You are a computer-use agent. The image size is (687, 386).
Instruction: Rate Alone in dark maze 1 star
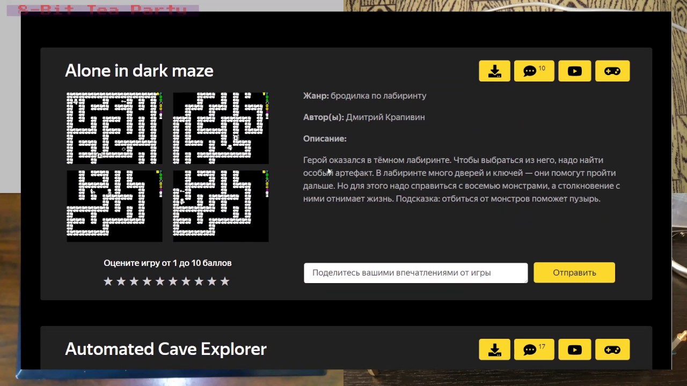pos(108,281)
